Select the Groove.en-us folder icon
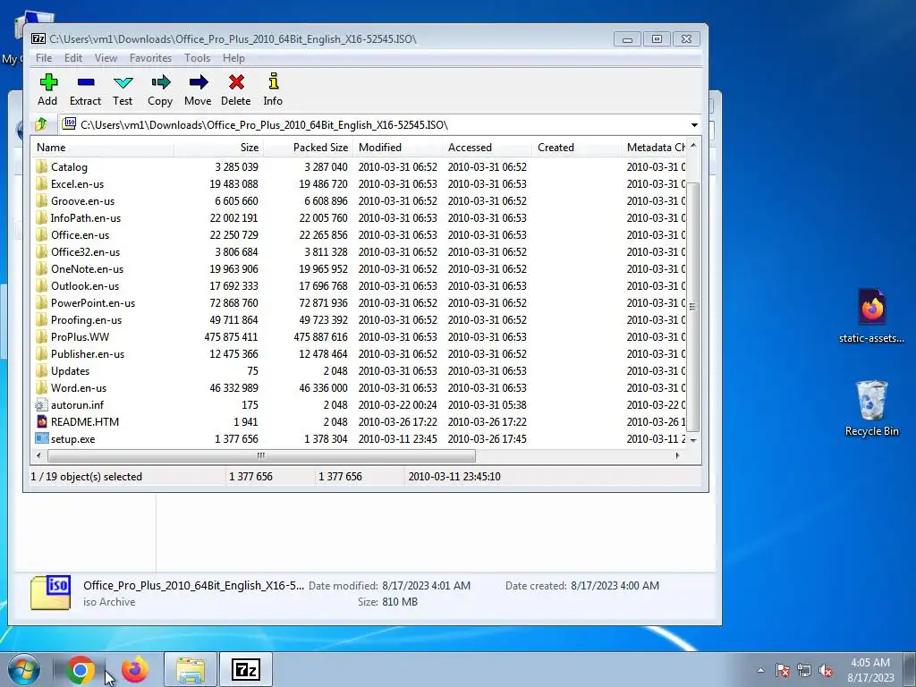The image size is (916, 687). pos(41,201)
